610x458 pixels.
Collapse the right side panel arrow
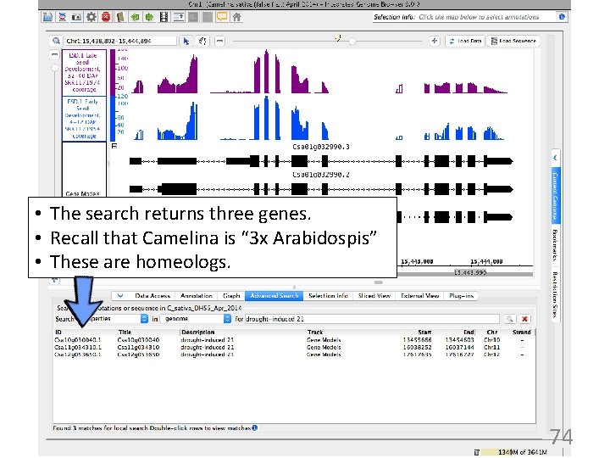point(555,158)
